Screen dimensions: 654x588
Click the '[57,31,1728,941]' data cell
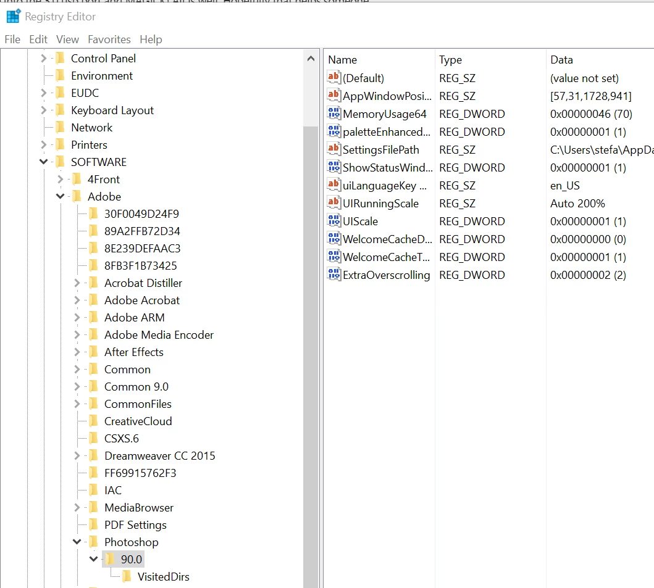point(590,96)
